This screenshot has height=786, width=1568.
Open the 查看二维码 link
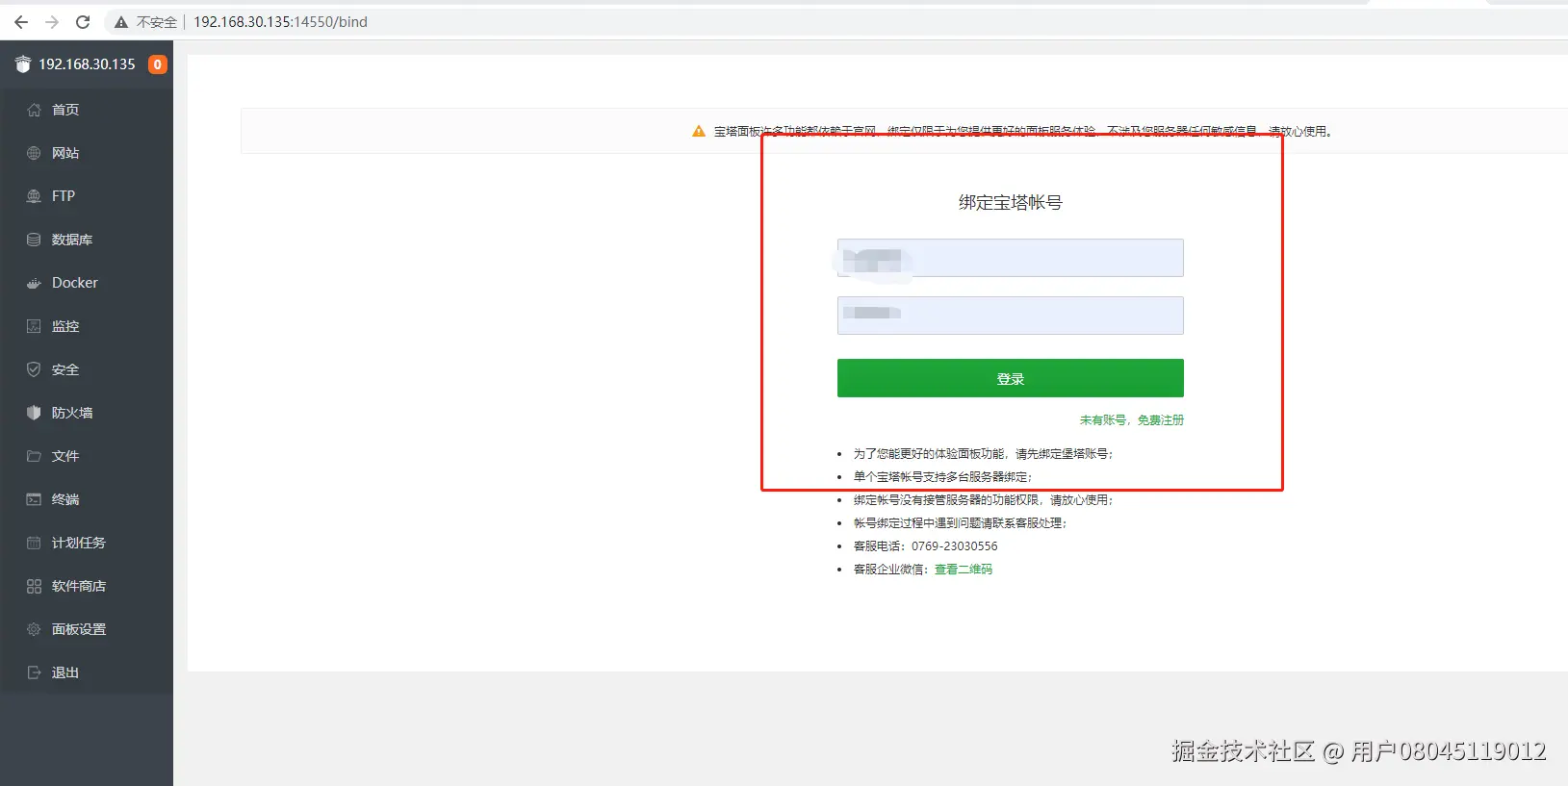click(x=964, y=570)
